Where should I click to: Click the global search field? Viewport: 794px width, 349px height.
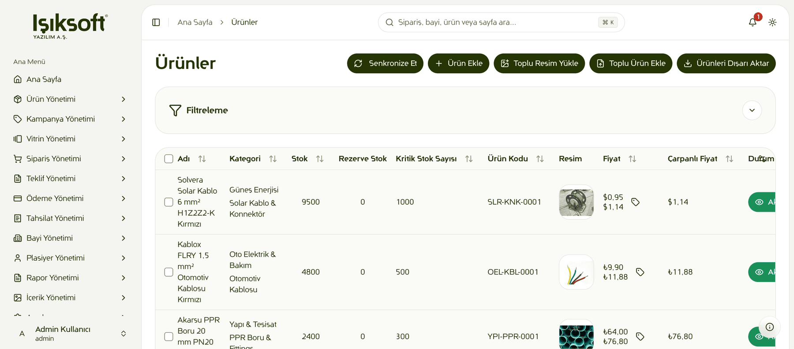pyautogui.click(x=501, y=23)
